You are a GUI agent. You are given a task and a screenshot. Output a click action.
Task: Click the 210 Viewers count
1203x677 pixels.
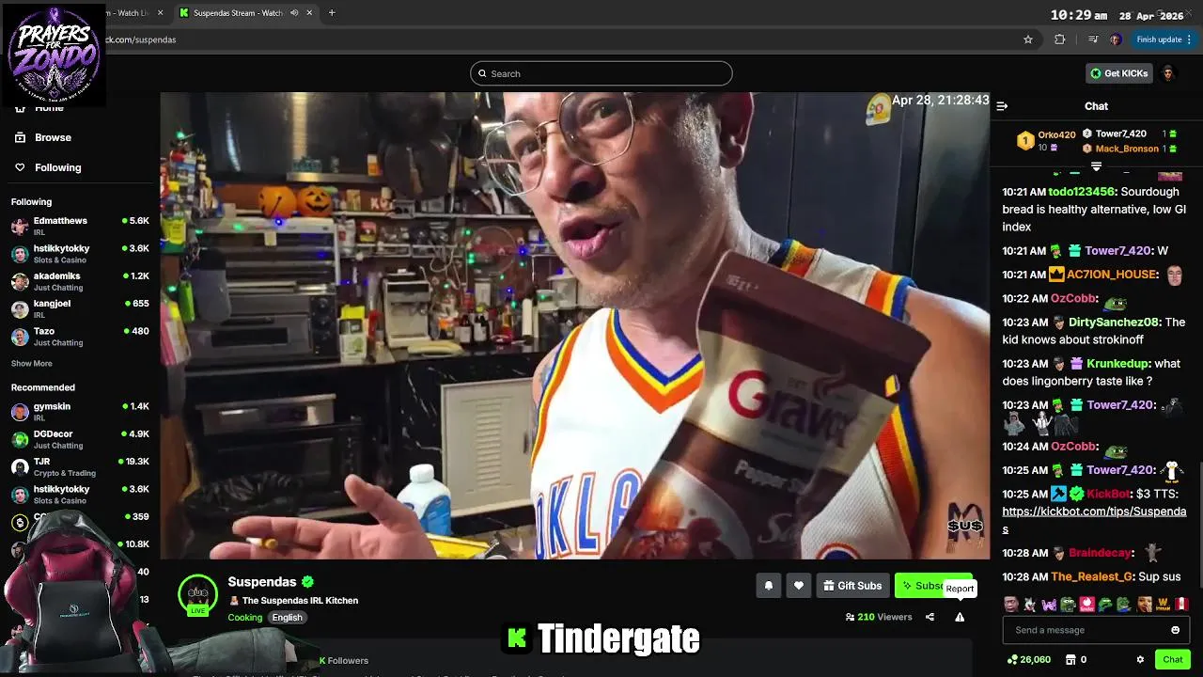click(879, 617)
